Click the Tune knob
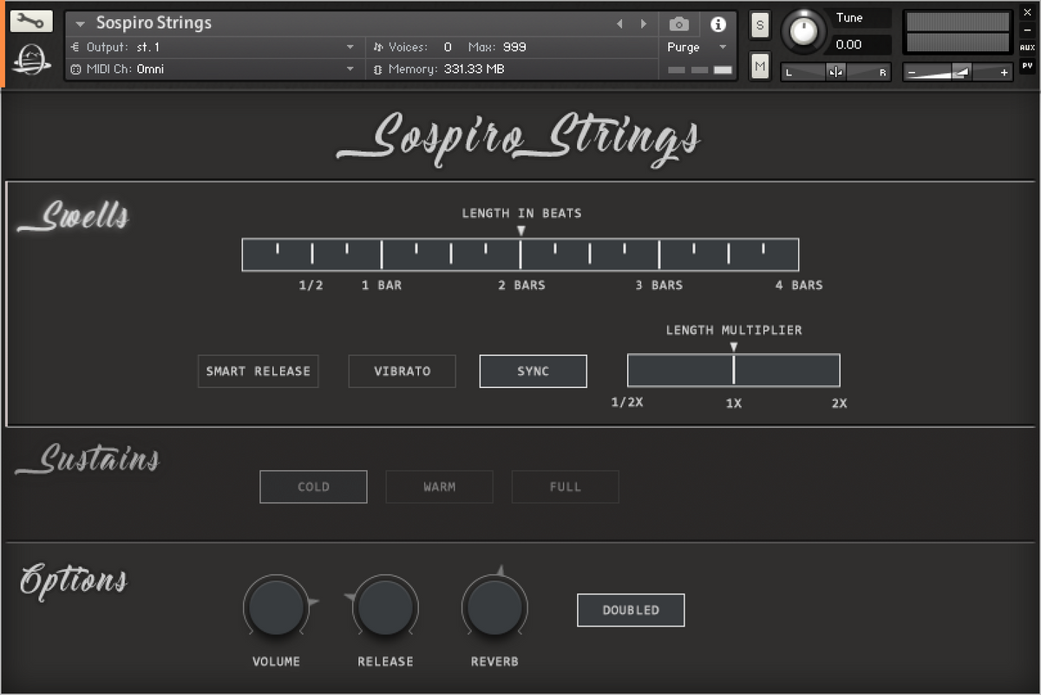Viewport: 1041px width, 695px height. coord(804,33)
